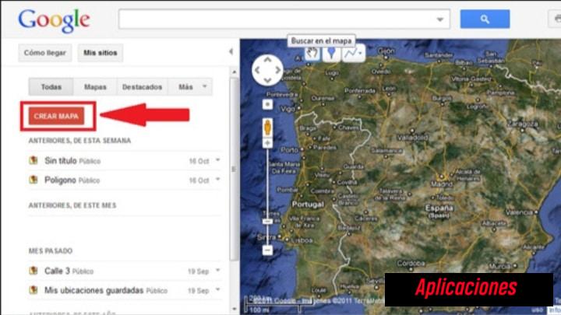Screen dimensions: 561x315
Task: Click the map icon beside Calle 3
Action: (x=34, y=271)
